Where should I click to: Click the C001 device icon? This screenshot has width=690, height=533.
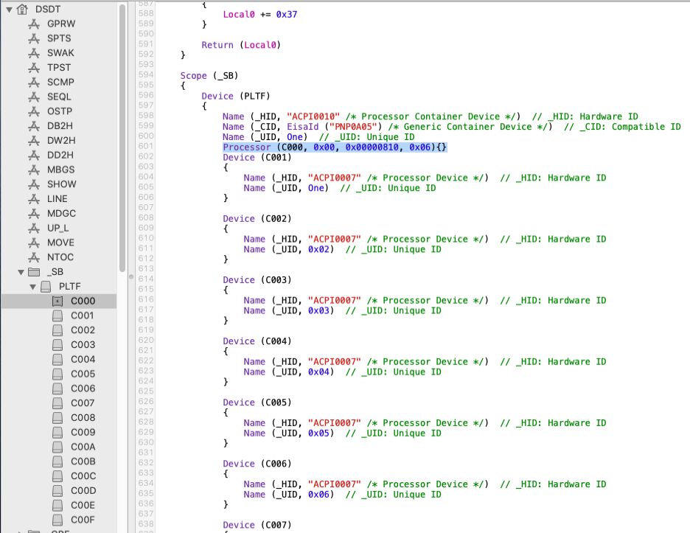click(x=57, y=316)
